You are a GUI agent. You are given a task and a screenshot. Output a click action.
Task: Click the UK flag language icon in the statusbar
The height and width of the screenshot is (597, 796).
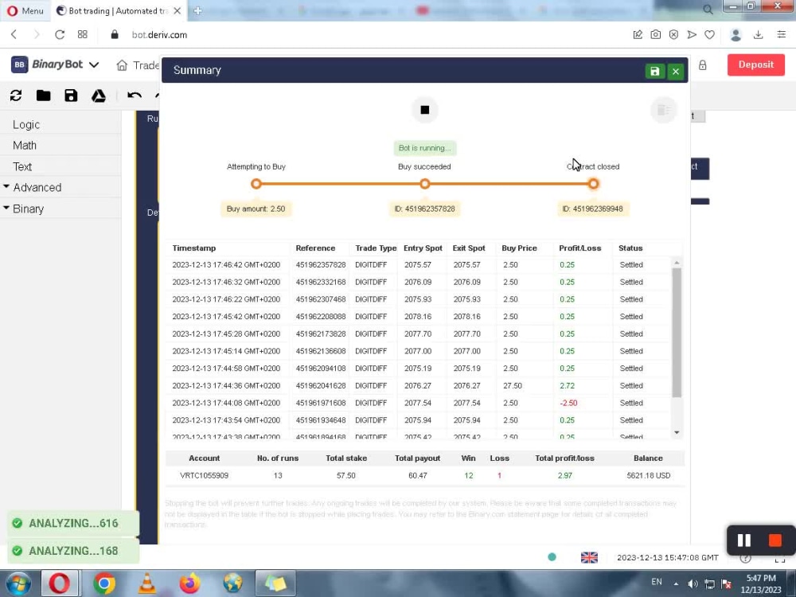point(589,557)
